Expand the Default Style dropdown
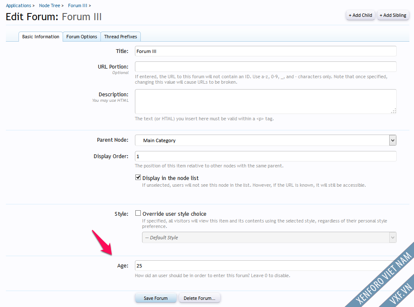This screenshot has height=307, width=414. point(269,237)
